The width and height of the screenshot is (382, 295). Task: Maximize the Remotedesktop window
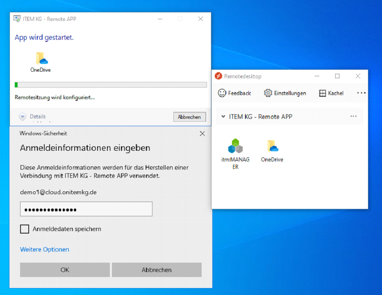tap(337, 76)
